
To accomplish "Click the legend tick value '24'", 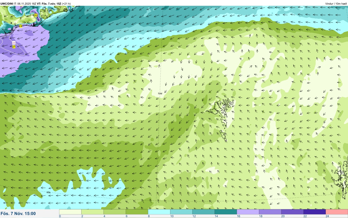I will [x=327, y=216].
